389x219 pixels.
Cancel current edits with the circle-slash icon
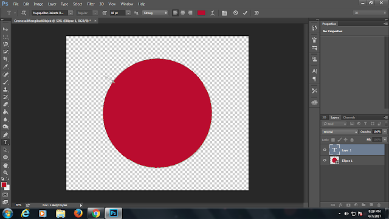coord(235,13)
